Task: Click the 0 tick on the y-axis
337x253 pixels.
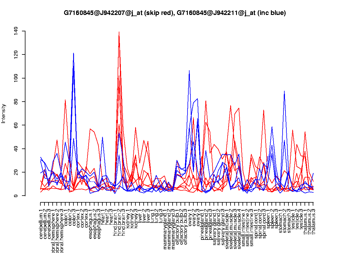Action: [16, 196]
